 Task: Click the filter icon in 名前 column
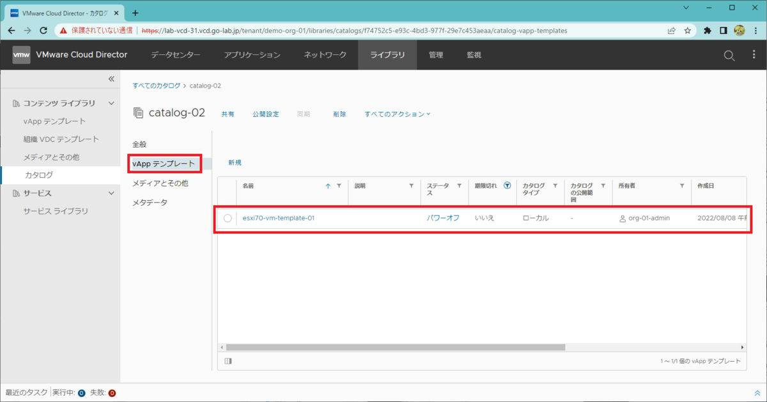coord(339,185)
